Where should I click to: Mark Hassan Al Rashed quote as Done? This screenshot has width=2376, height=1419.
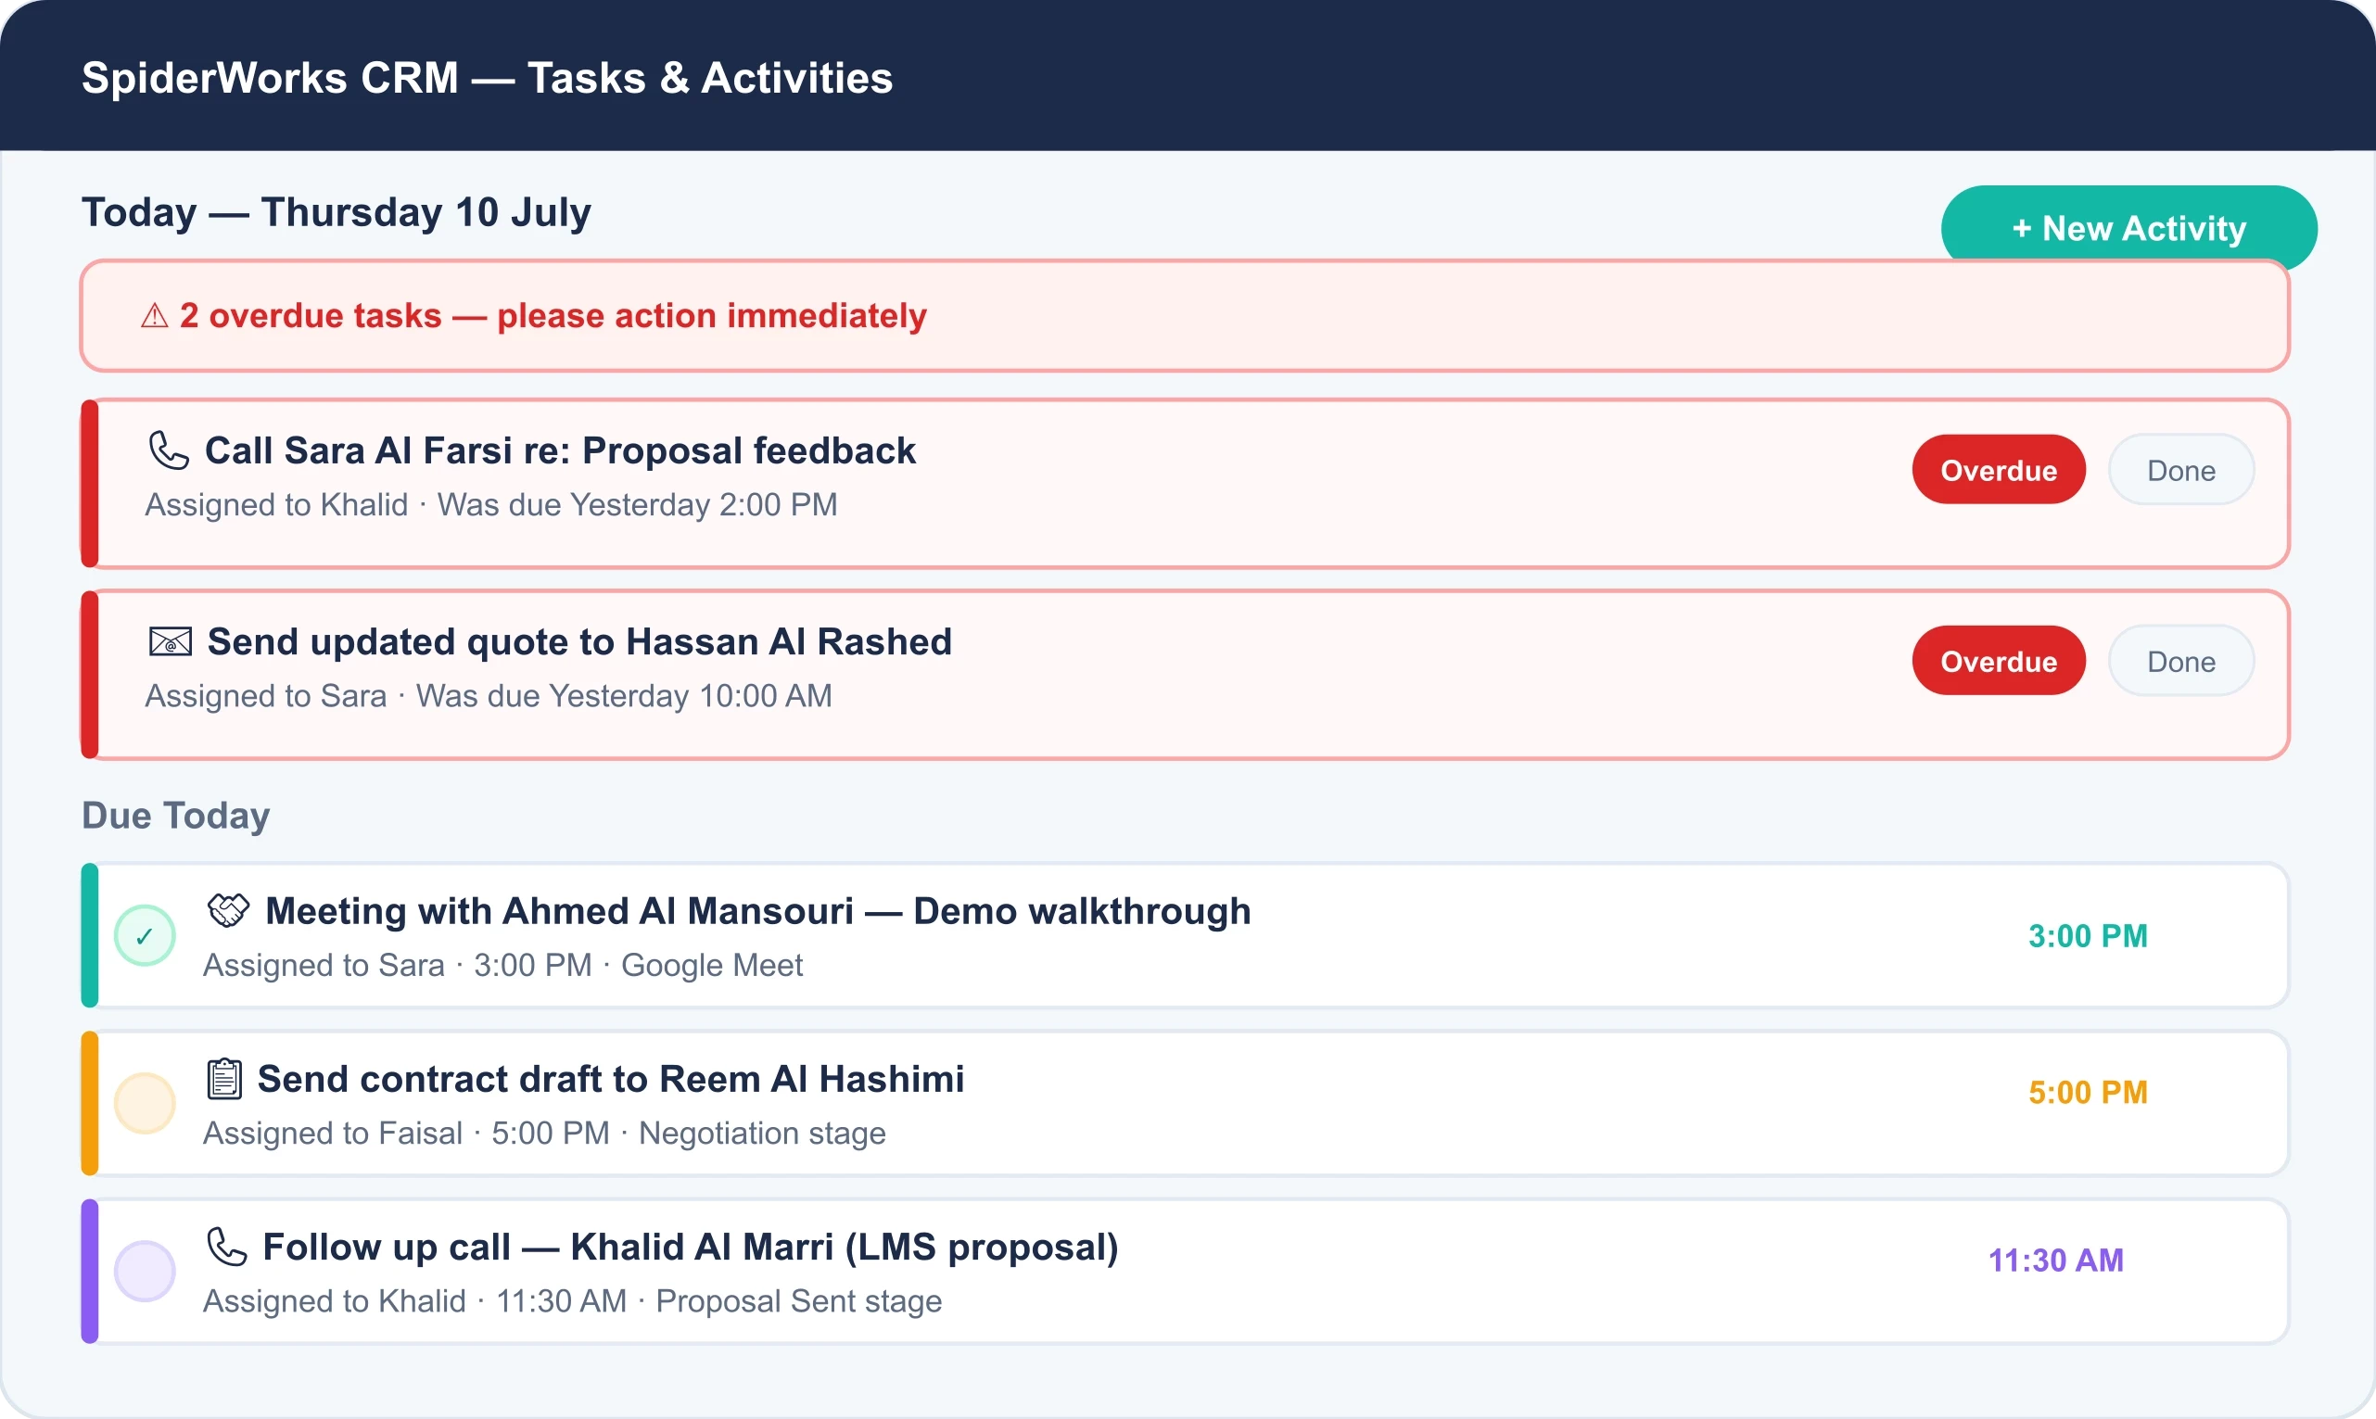point(2181,661)
